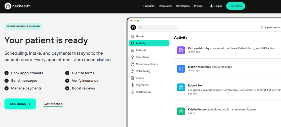This screenshot has width=281, height=127.
Task: Click the checkmark icon beside Boost reviews
Action: [67, 88]
